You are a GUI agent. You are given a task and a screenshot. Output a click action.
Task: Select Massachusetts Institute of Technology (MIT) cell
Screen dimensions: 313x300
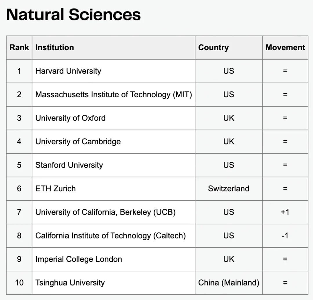(x=114, y=95)
